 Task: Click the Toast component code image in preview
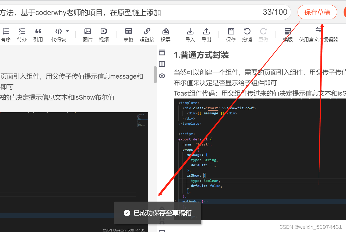pos(260,159)
